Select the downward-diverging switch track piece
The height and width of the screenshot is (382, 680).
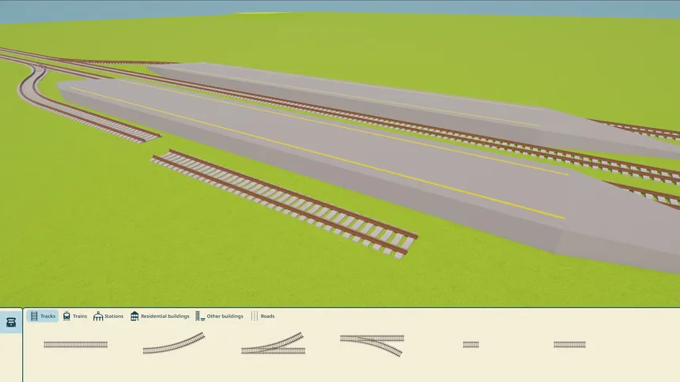coord(372,341)
